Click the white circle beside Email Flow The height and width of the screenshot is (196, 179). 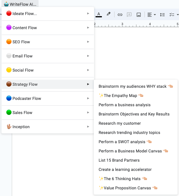(x=9, y=56)
